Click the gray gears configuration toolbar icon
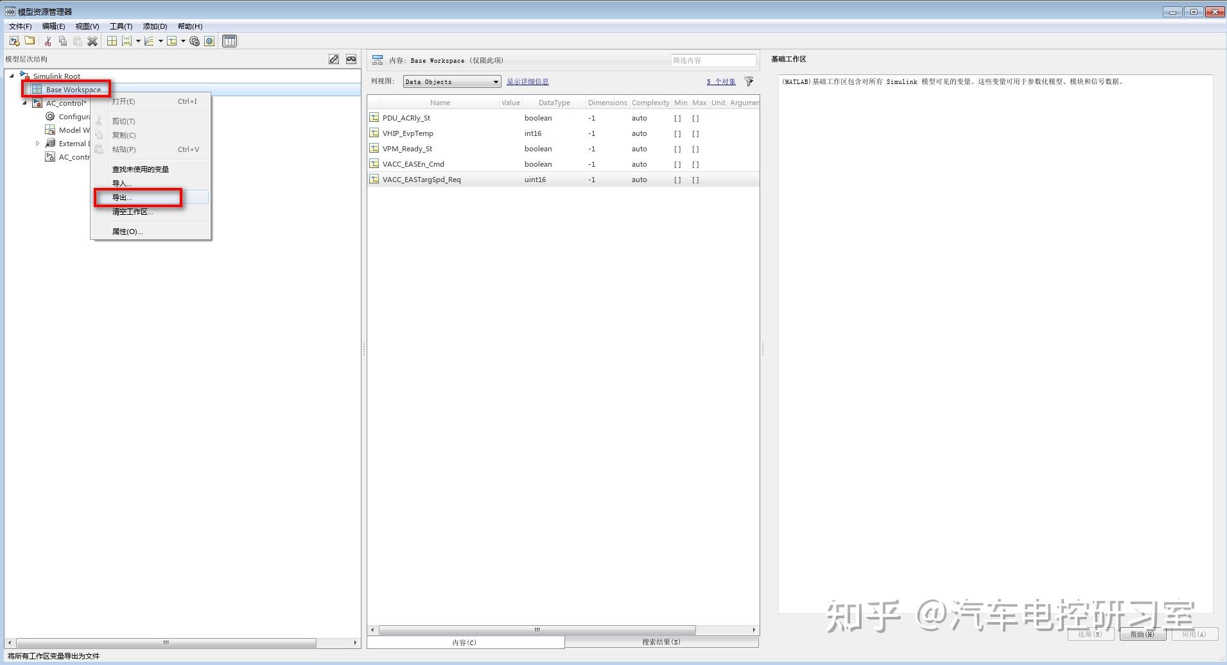Viewport: 1227px width, 665px height. tap(195, 40)
